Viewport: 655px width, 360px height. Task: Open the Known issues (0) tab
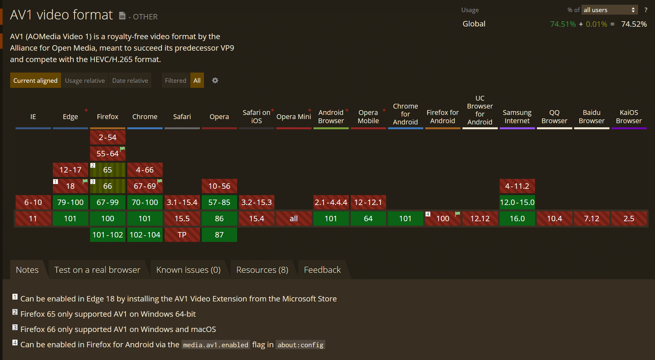click(x=188, y=270)
